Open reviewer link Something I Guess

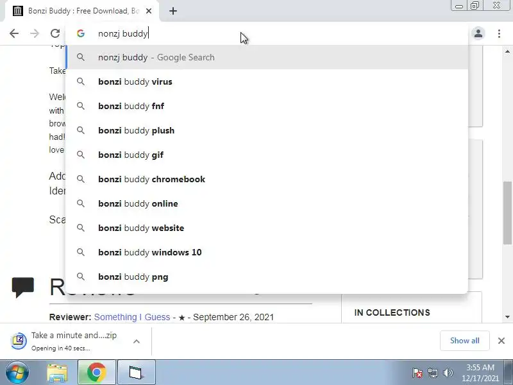[132, 317]
